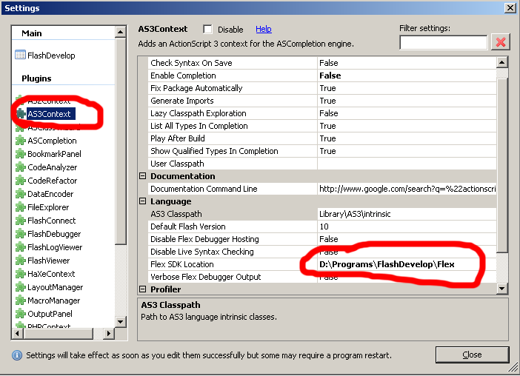Click plugin list scroll down arrow

[x=121, y=322]
